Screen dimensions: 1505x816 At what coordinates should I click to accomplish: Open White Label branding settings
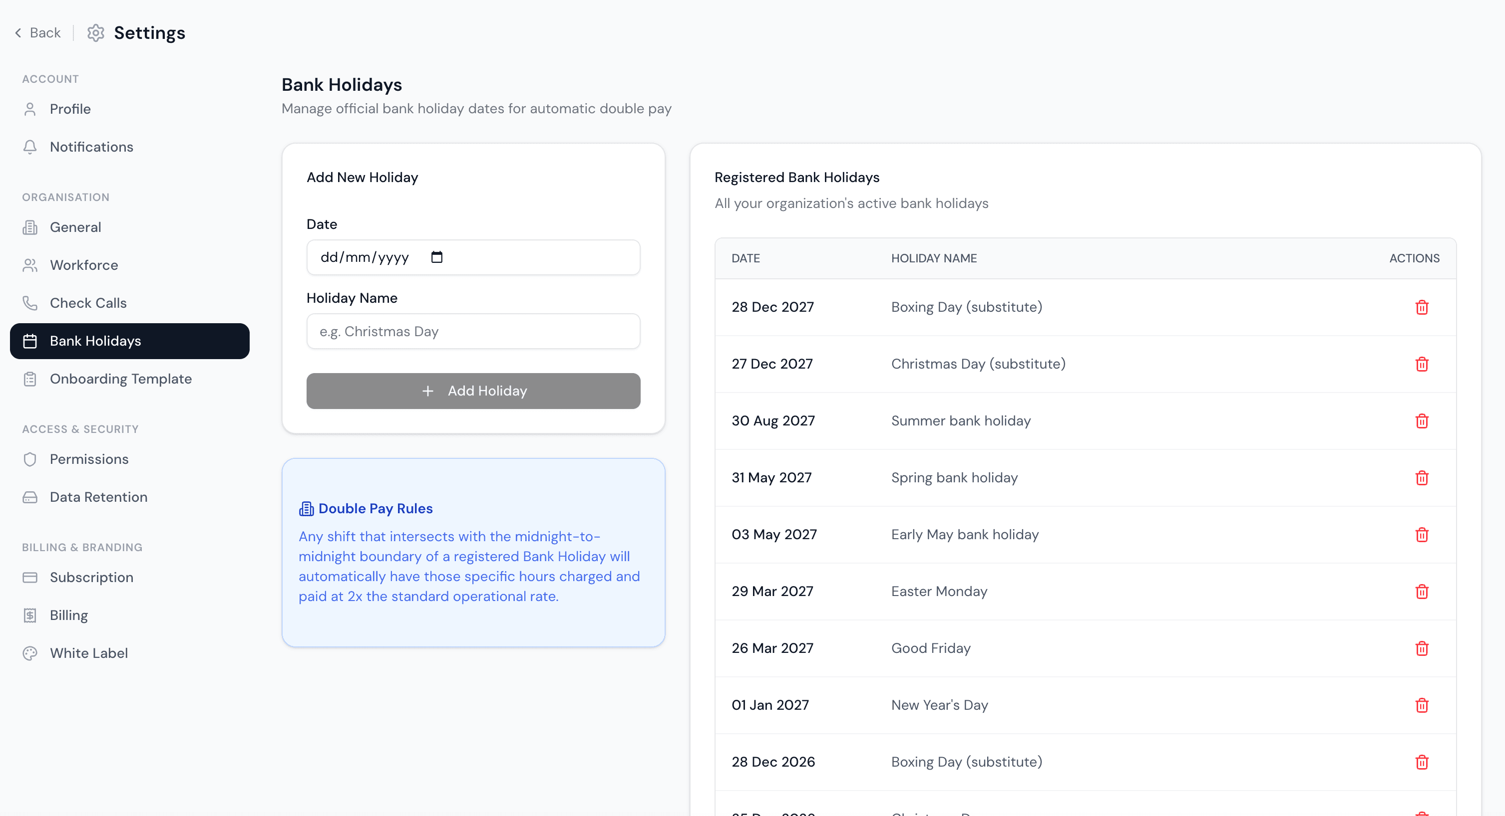tap(130, 653)
